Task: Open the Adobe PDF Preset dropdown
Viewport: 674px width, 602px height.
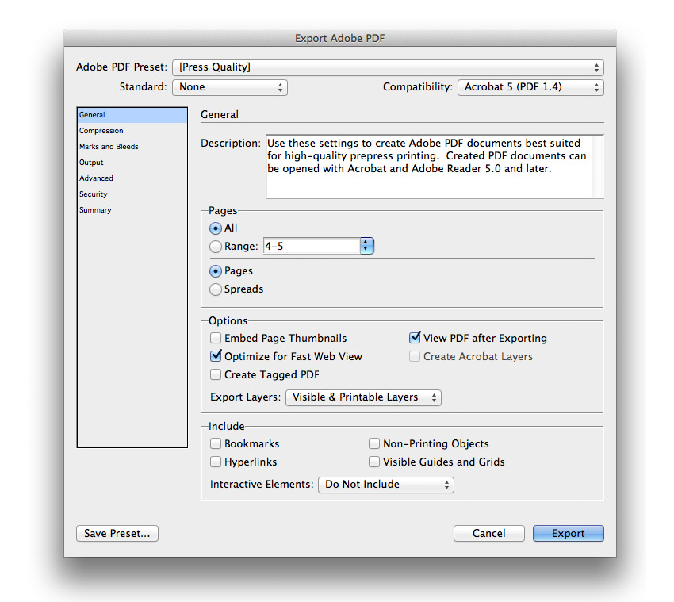Action: click(388, 67)
